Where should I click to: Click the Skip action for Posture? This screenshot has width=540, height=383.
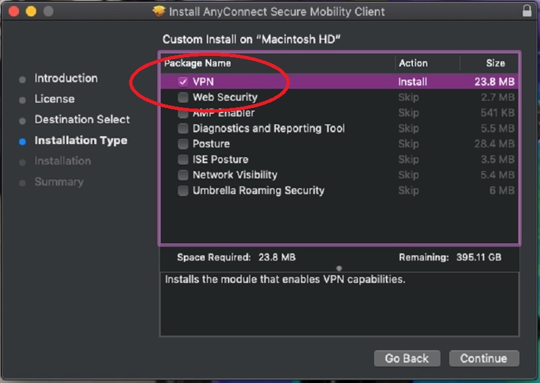[x=408, y=144]
